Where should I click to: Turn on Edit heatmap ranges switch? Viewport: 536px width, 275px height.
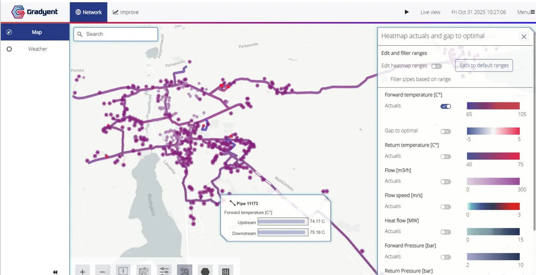point(436,66)
